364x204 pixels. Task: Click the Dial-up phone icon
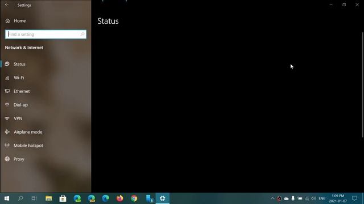(x=7, y=105)
